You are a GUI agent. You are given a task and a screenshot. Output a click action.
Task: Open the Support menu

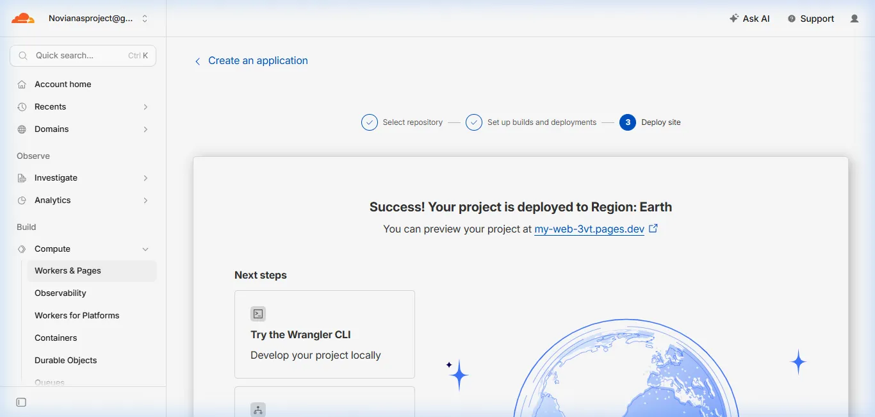811,19
